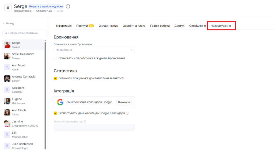Screen dimensions: 274x151
Task: Switch to the Послуги tab
Action: (82, 26)
